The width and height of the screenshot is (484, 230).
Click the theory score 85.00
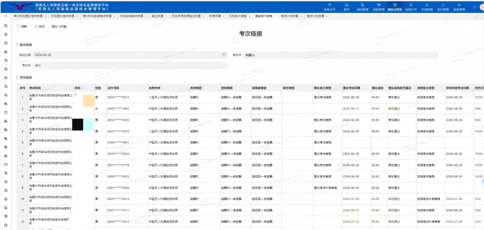point(375,199)
